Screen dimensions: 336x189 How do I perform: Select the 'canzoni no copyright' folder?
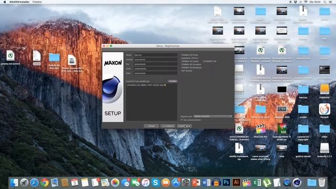click(303, 129)
